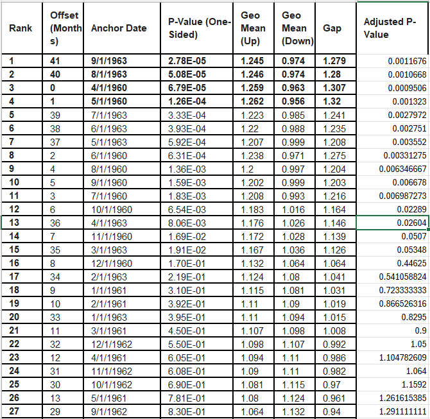Click p-value cell 8.30E-01
Image resolution: width=430 pixels, height=419 pixels.
point(196,411)
